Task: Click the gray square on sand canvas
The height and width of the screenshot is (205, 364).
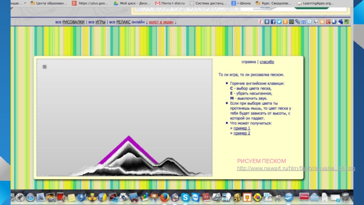Action: (x=45, y=67)
